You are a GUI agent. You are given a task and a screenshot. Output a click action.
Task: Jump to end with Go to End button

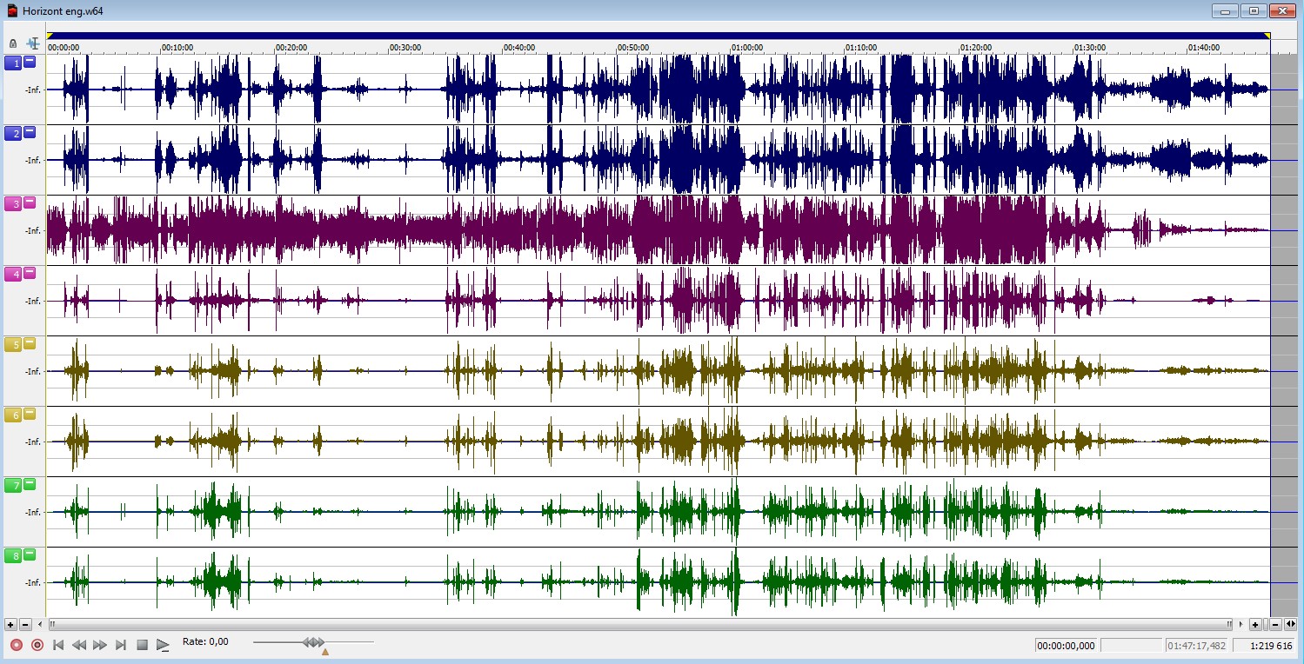[121, 645]
